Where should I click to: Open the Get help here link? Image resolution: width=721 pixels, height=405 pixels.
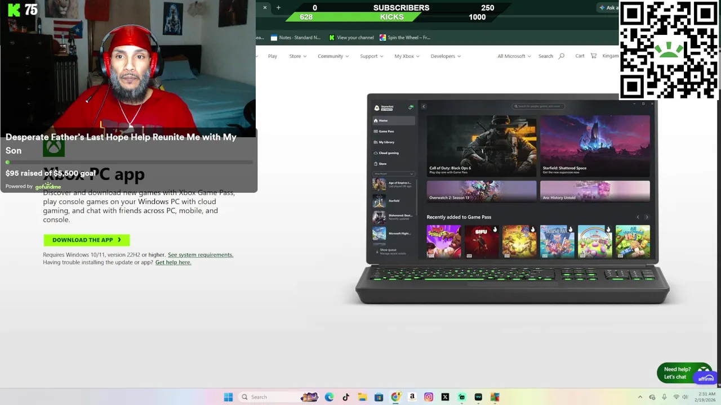(x=173, y=262)
